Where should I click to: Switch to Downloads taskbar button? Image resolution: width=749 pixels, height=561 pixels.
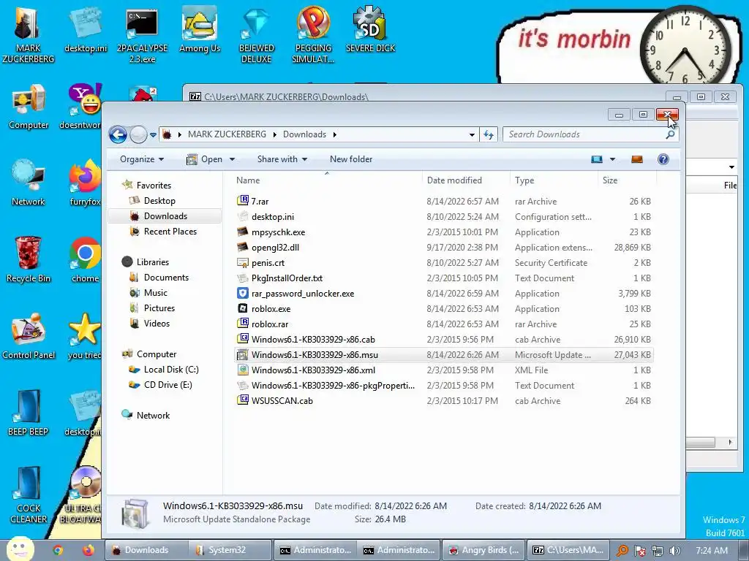pos(146,550)
